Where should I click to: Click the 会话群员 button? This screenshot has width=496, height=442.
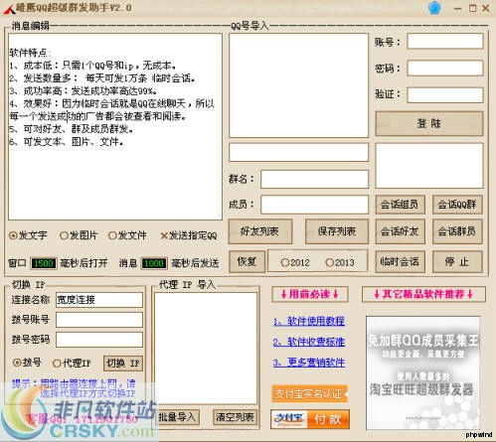[x=457, y=231]
